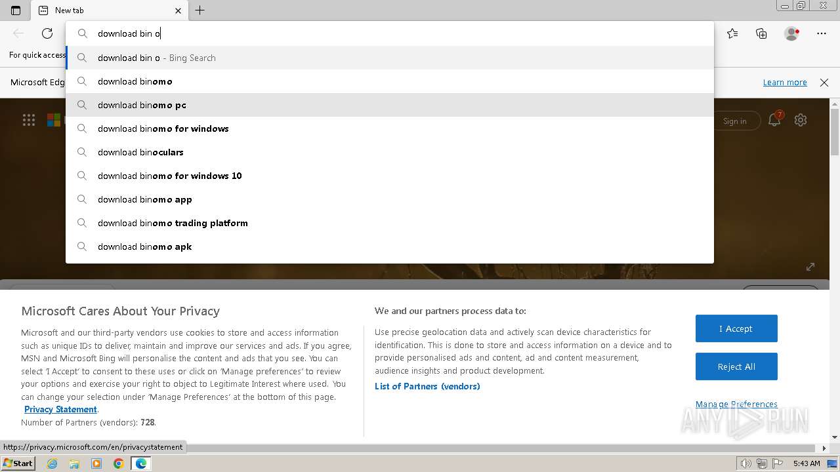Open the app launcher grid icon
The image size is (840, 472).
(29, 119)
